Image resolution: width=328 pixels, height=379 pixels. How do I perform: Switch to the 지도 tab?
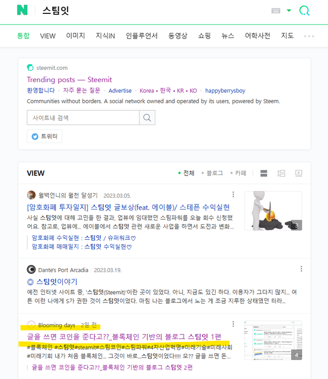[x=287, y=36]
